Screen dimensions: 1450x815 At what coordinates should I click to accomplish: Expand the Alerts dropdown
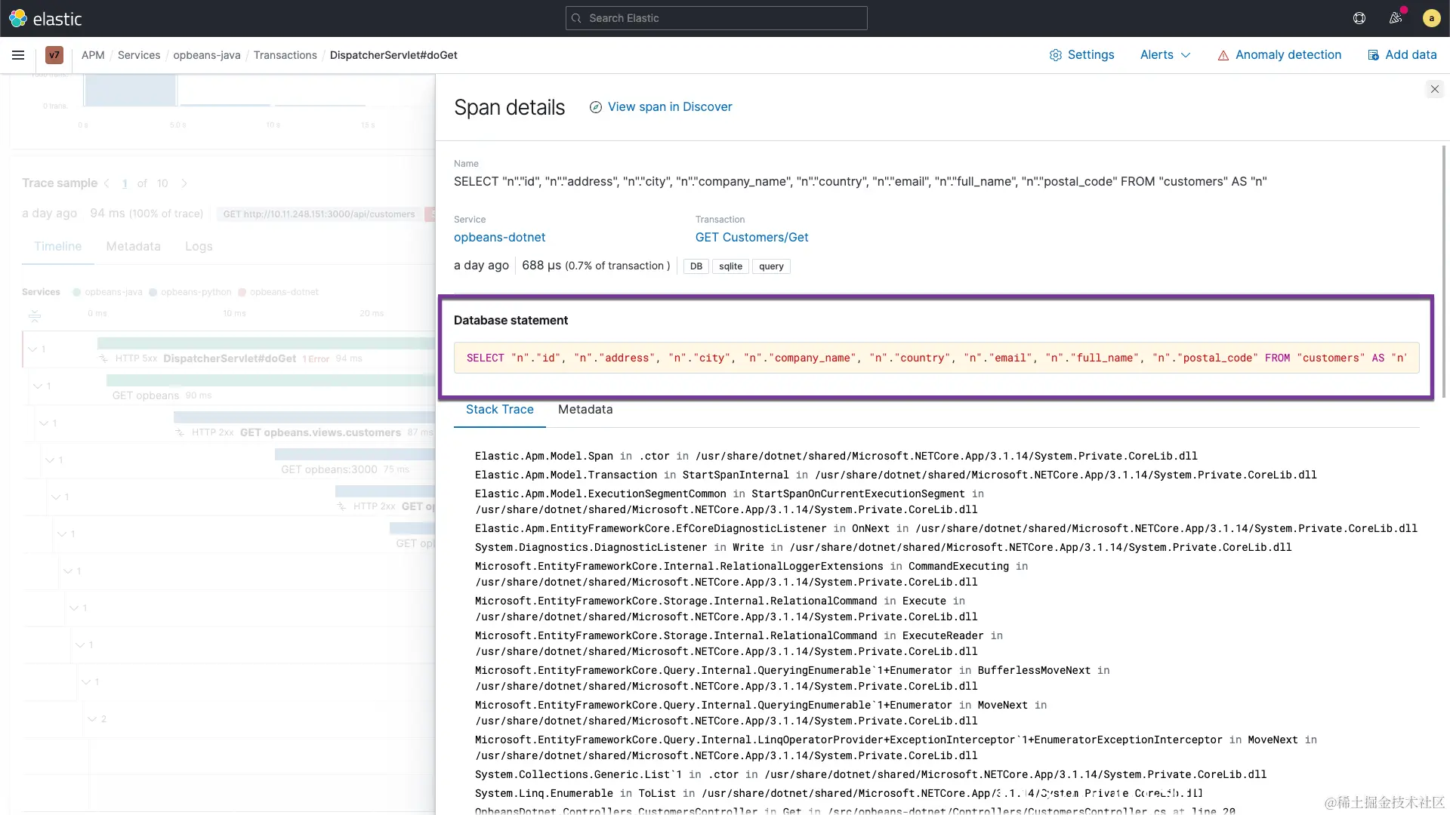pyautogui.click(x=1165, y=55)
